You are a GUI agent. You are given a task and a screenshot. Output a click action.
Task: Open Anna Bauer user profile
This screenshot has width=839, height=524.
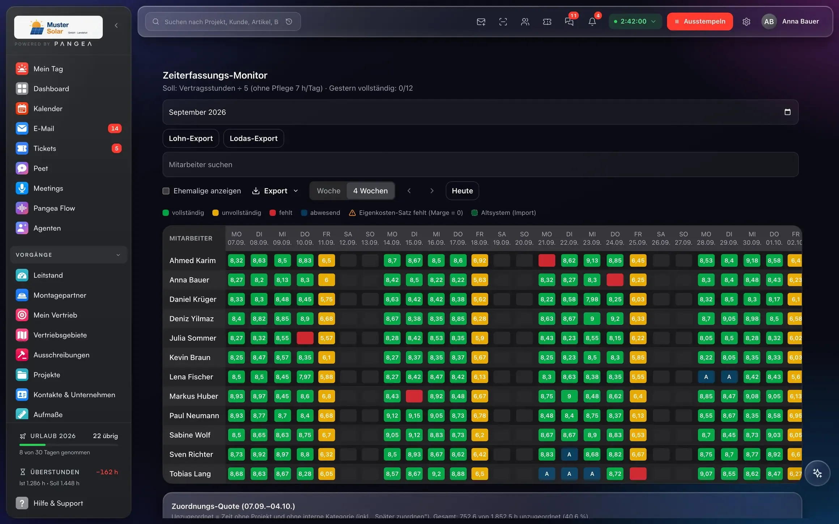pos(791,22)
